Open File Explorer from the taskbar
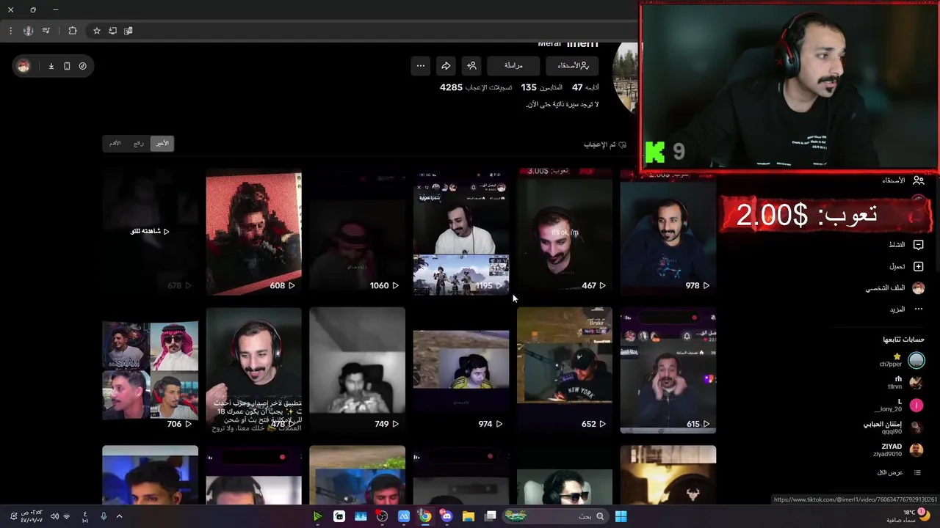Image resolution: width=940 pixels, height=528 pixels. (469, 516)
